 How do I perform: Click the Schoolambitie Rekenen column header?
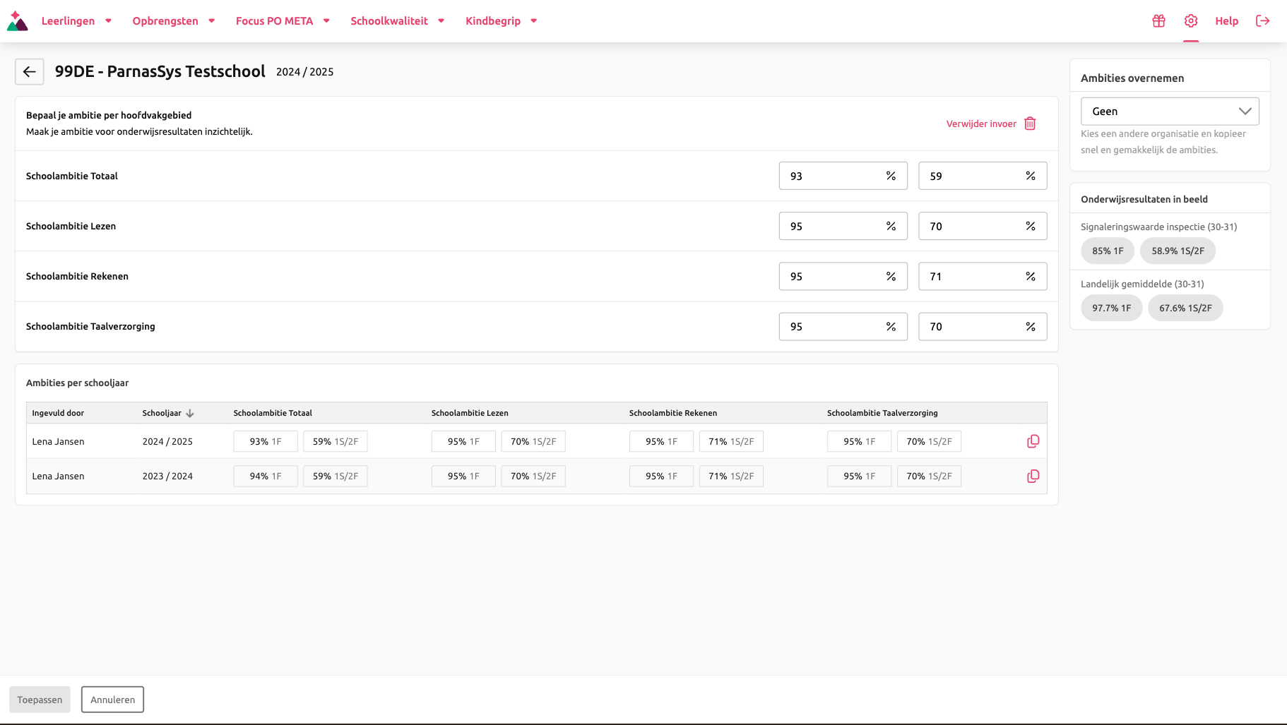[x=672, y=413]
